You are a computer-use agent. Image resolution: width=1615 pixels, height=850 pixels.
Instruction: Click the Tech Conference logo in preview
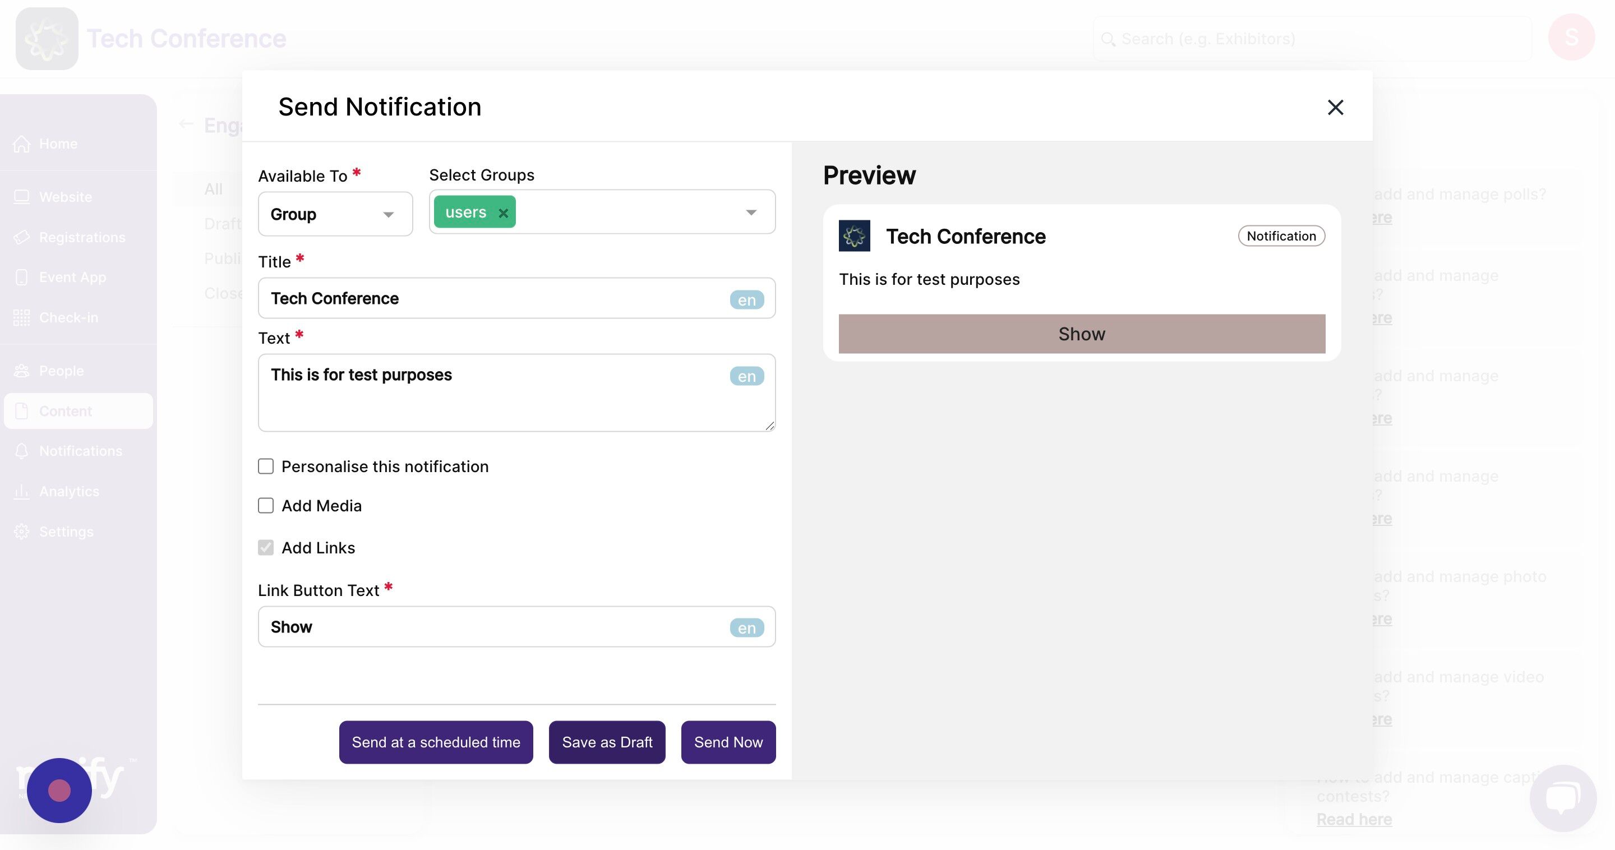point(855,235)
